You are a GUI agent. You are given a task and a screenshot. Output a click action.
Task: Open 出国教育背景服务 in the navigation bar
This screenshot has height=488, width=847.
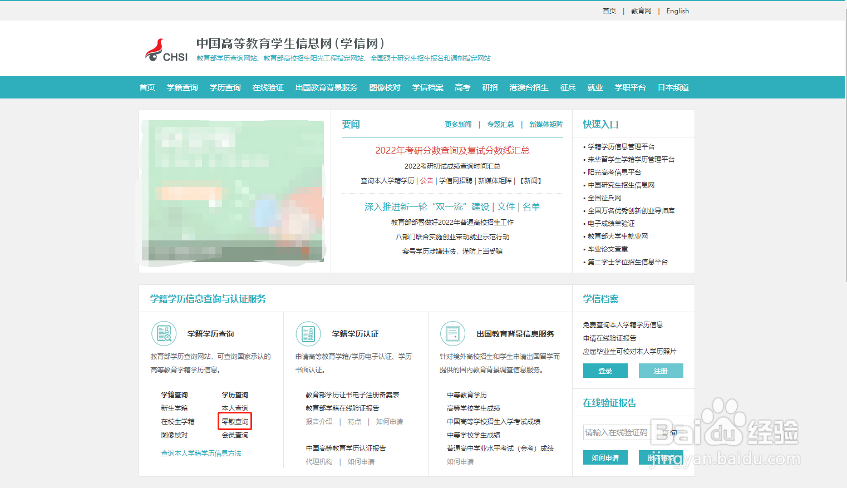327,87
